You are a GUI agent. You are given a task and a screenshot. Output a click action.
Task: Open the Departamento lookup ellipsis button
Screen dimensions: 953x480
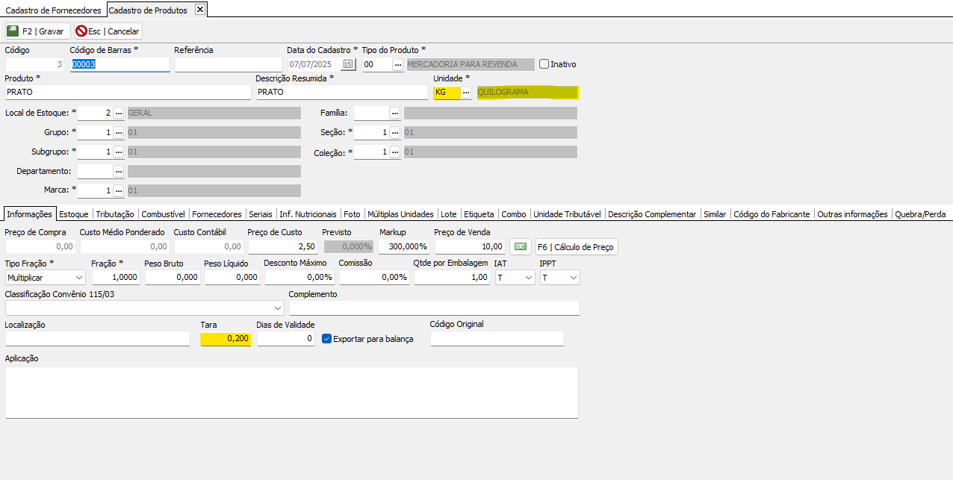[x=118, y=171]
